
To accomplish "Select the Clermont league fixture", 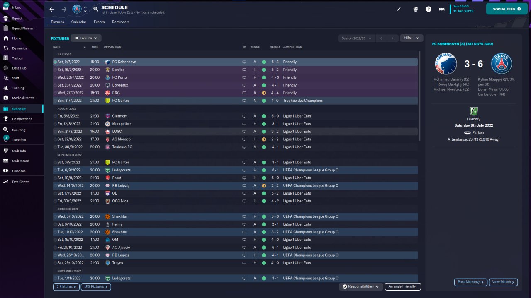I will click(x=235, y=116).
